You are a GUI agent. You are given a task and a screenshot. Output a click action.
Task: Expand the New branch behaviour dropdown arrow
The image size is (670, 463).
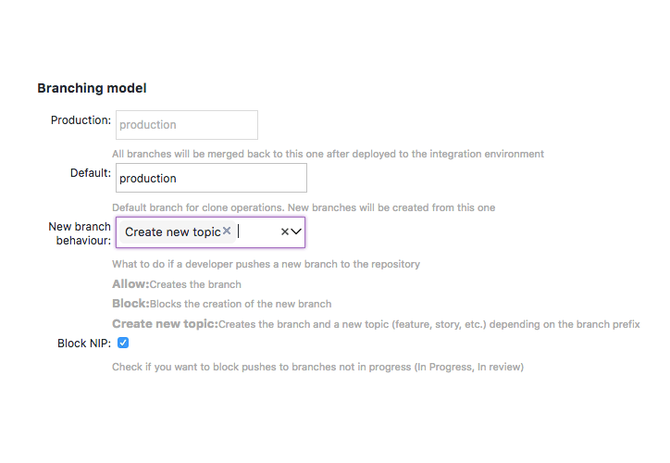tap(296, 231)
